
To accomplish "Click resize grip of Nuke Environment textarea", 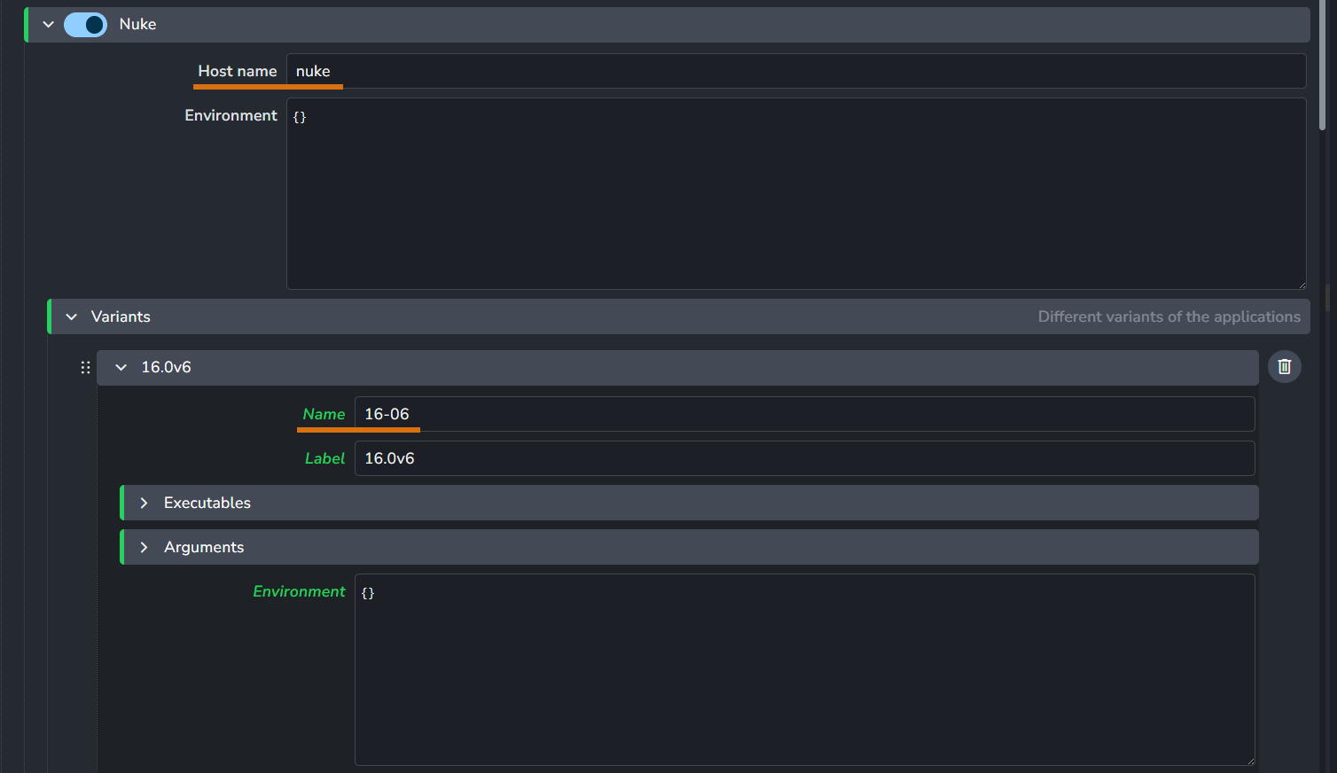I will click(1301, 284).
